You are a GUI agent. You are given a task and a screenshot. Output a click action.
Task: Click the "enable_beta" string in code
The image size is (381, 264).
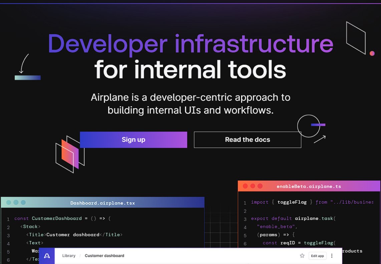click(276, 227)
